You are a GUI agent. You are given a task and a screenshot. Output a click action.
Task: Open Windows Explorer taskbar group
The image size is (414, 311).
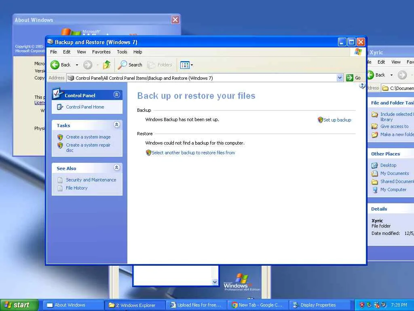tap(135, 305)
